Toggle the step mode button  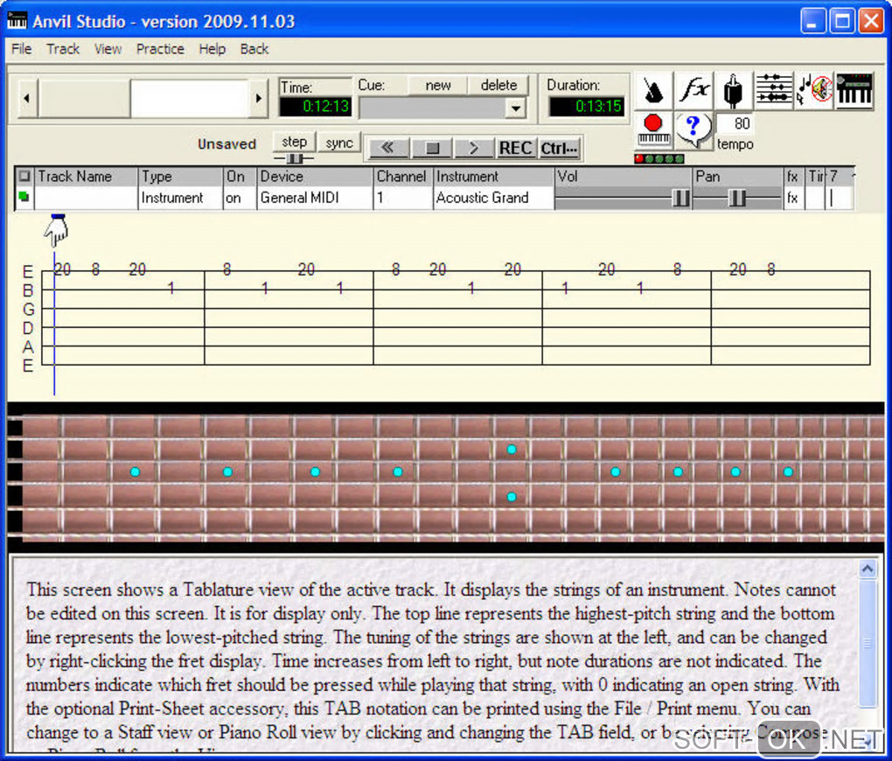click(x=294, y=142)
